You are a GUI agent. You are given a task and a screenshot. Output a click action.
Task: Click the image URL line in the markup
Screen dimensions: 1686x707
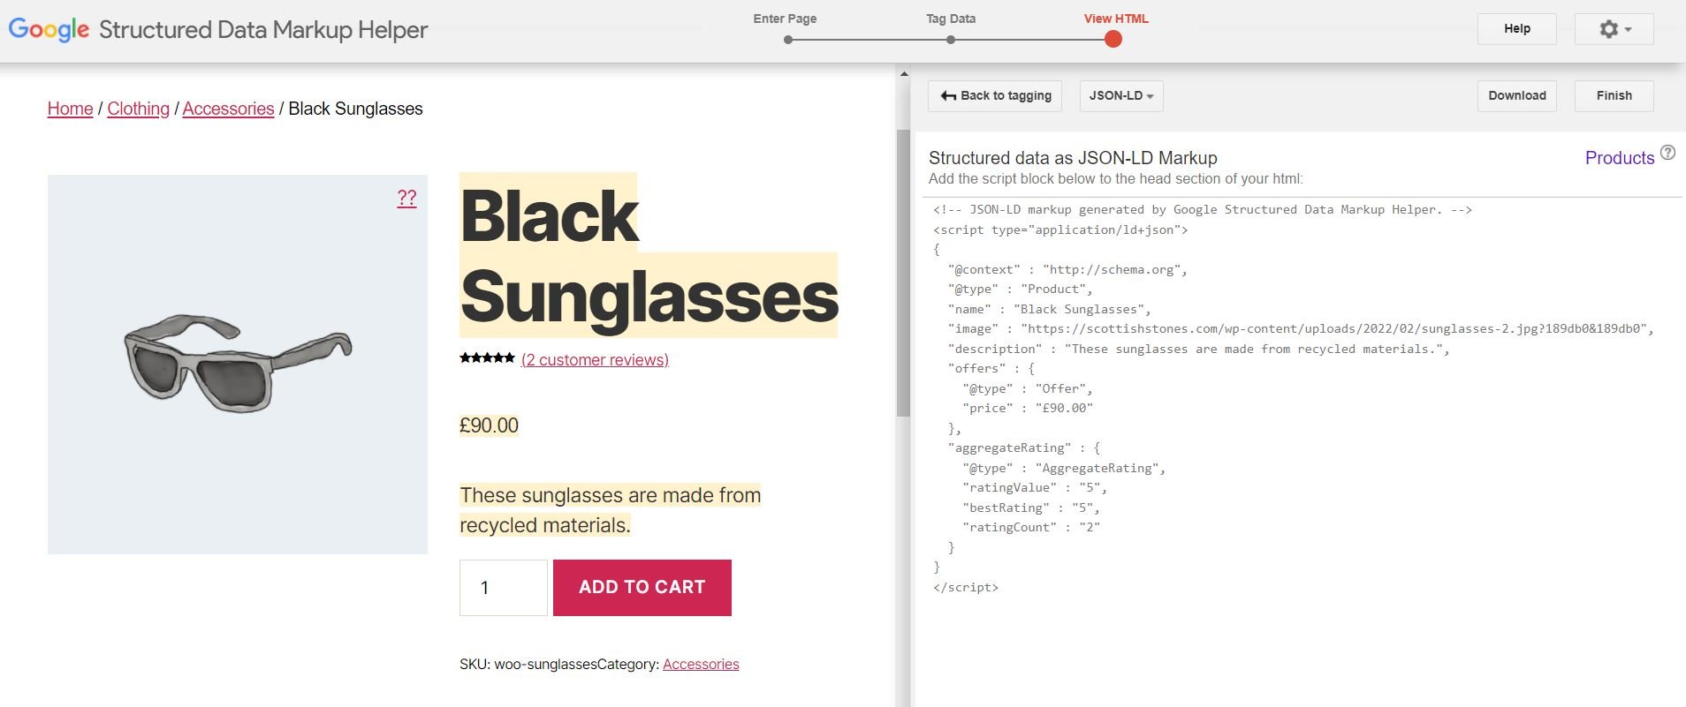pyautogui.click(x=1301, y=329)
